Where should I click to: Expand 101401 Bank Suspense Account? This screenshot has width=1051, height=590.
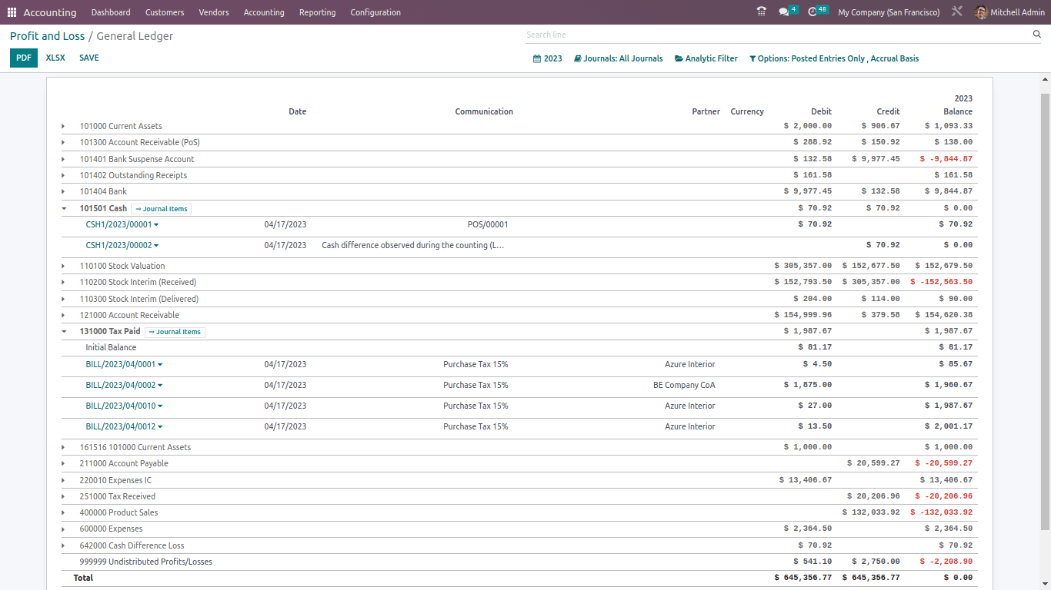pyautogui.click(x=63, y=159)
